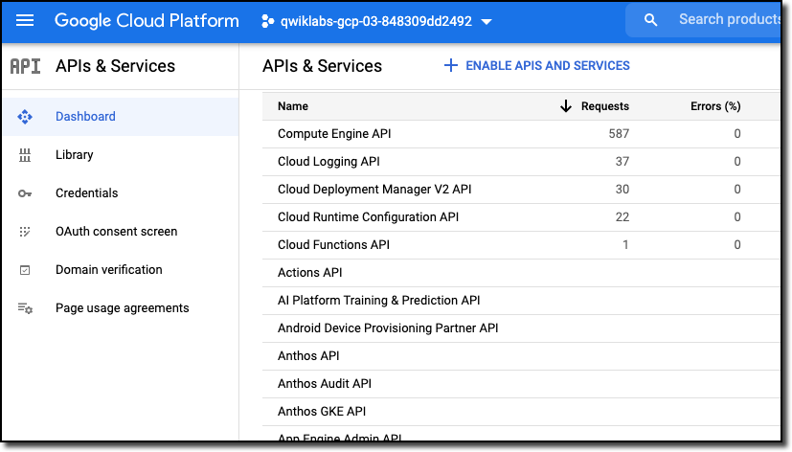The height and width of the screenshot is (452, 792).
Task: Sort by the Errors (%) column header
Action: [715, 106]
